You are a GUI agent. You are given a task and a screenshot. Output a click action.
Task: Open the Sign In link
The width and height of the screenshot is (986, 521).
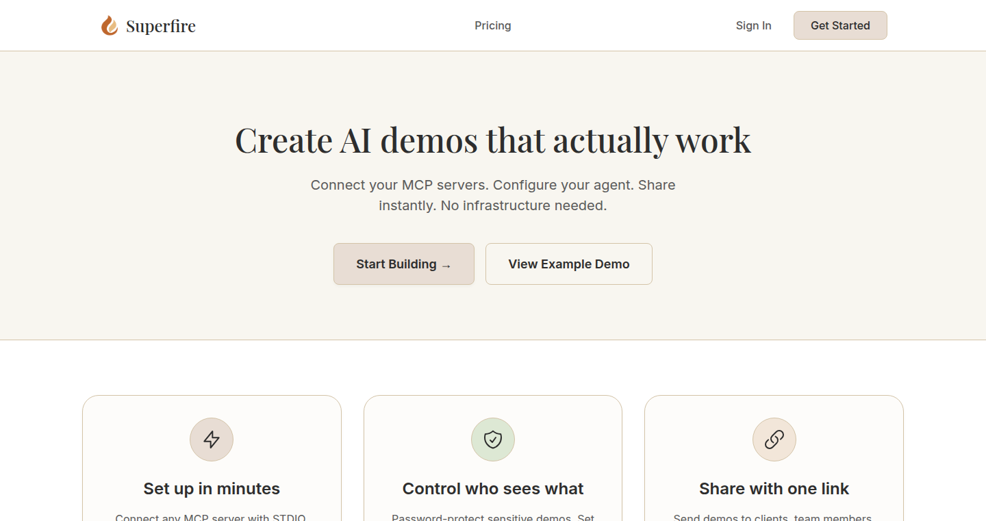pos(753,25)
